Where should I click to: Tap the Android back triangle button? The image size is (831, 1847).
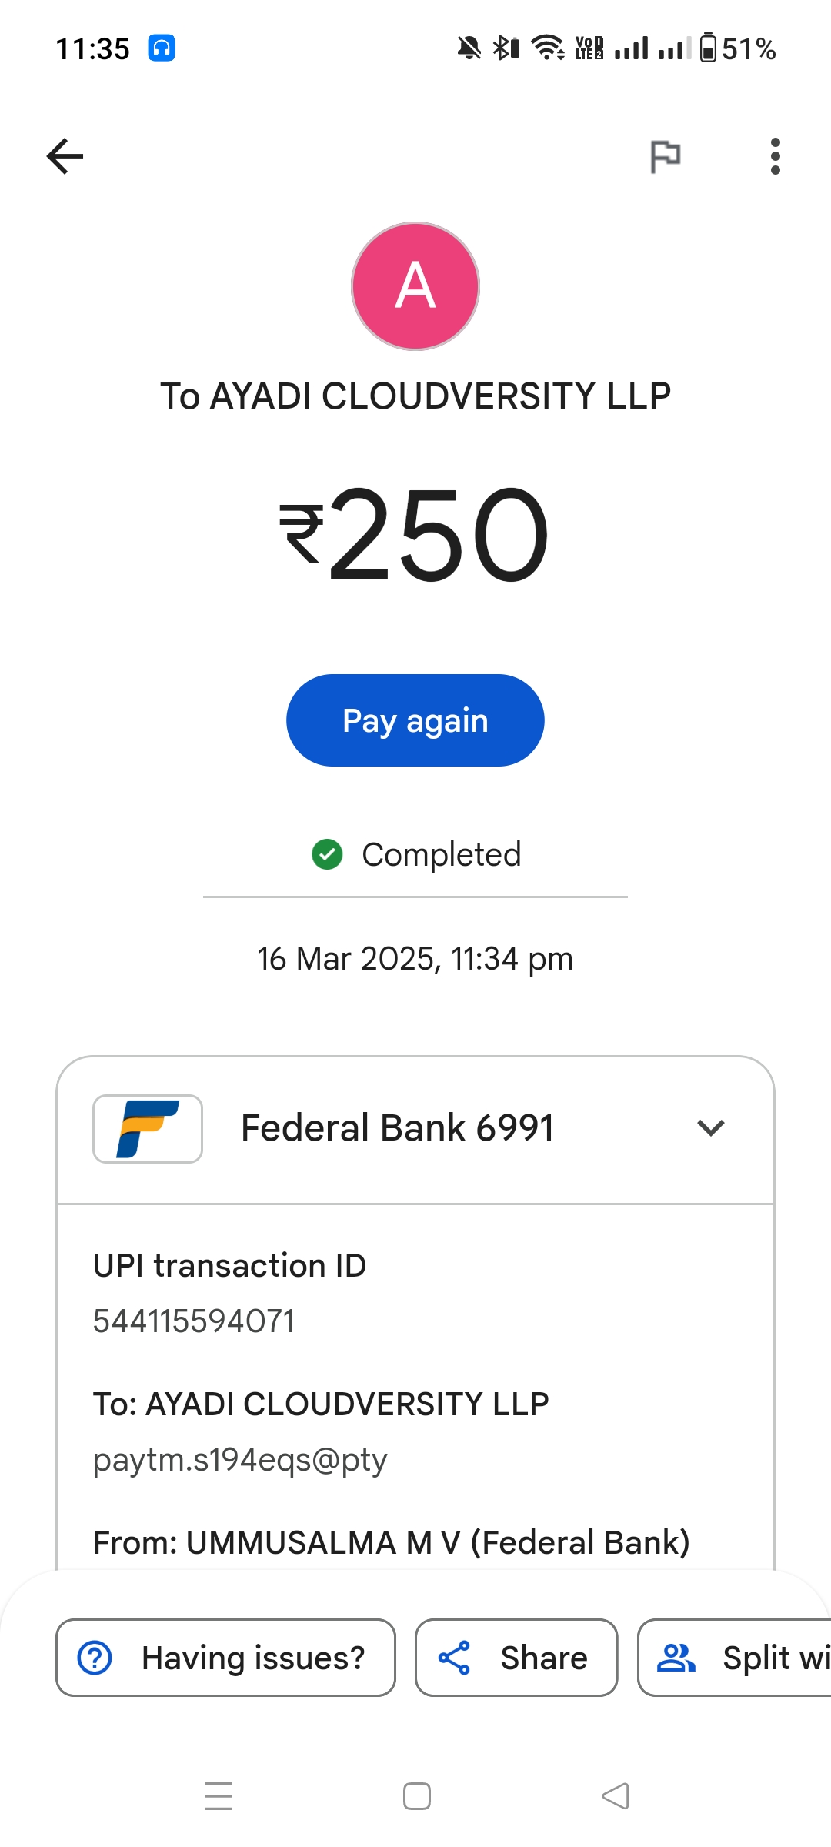(x=616, y=1796)
